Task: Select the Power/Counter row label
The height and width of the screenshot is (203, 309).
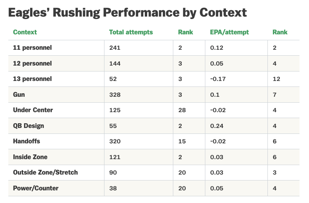Action: (36, 188)
